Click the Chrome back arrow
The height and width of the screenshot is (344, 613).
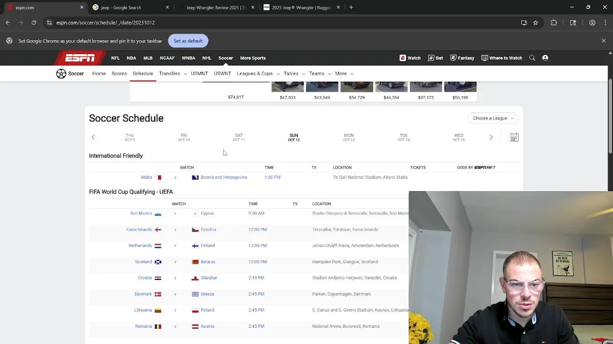coord(8,22)
